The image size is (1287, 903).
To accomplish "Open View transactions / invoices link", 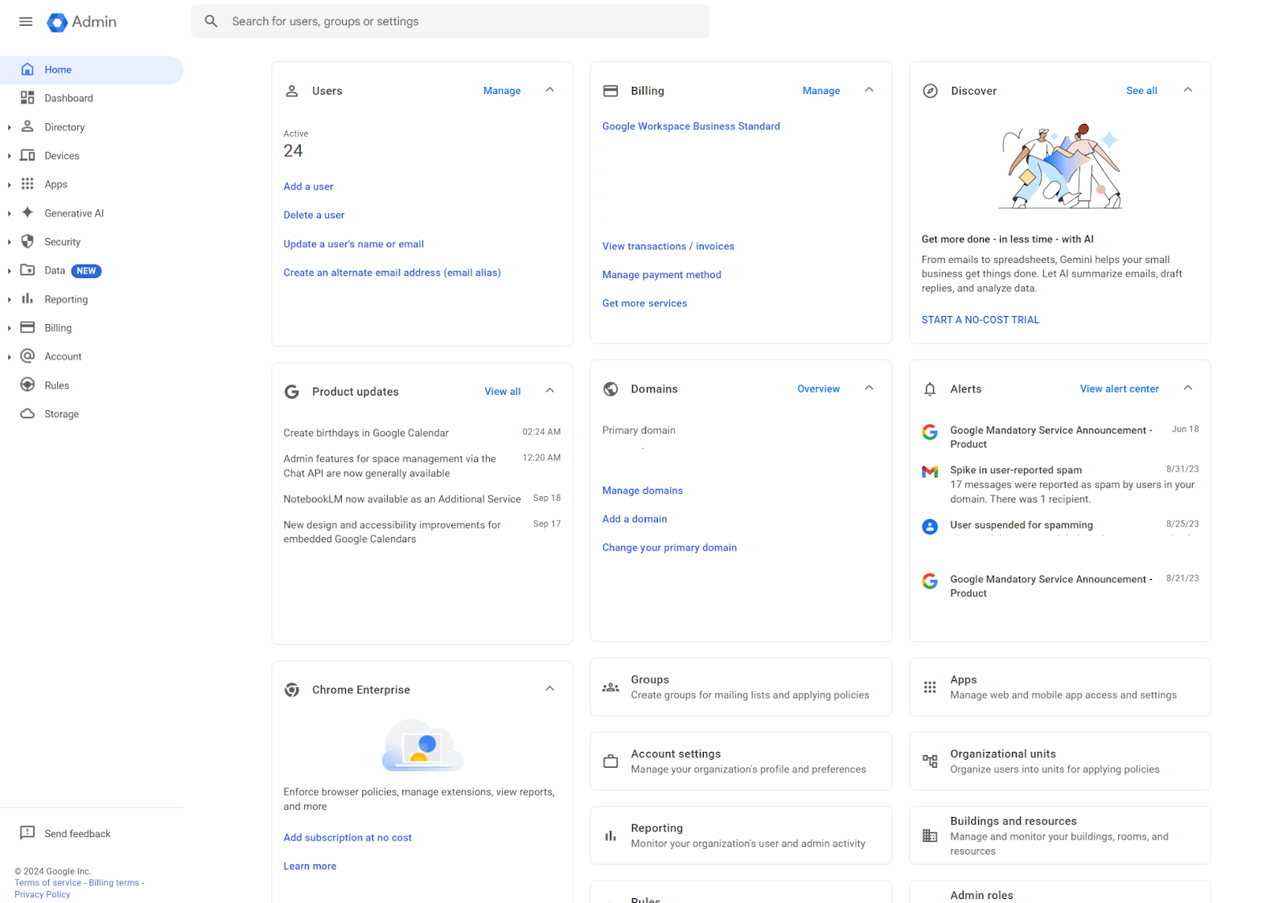I will tap(668, 246).
